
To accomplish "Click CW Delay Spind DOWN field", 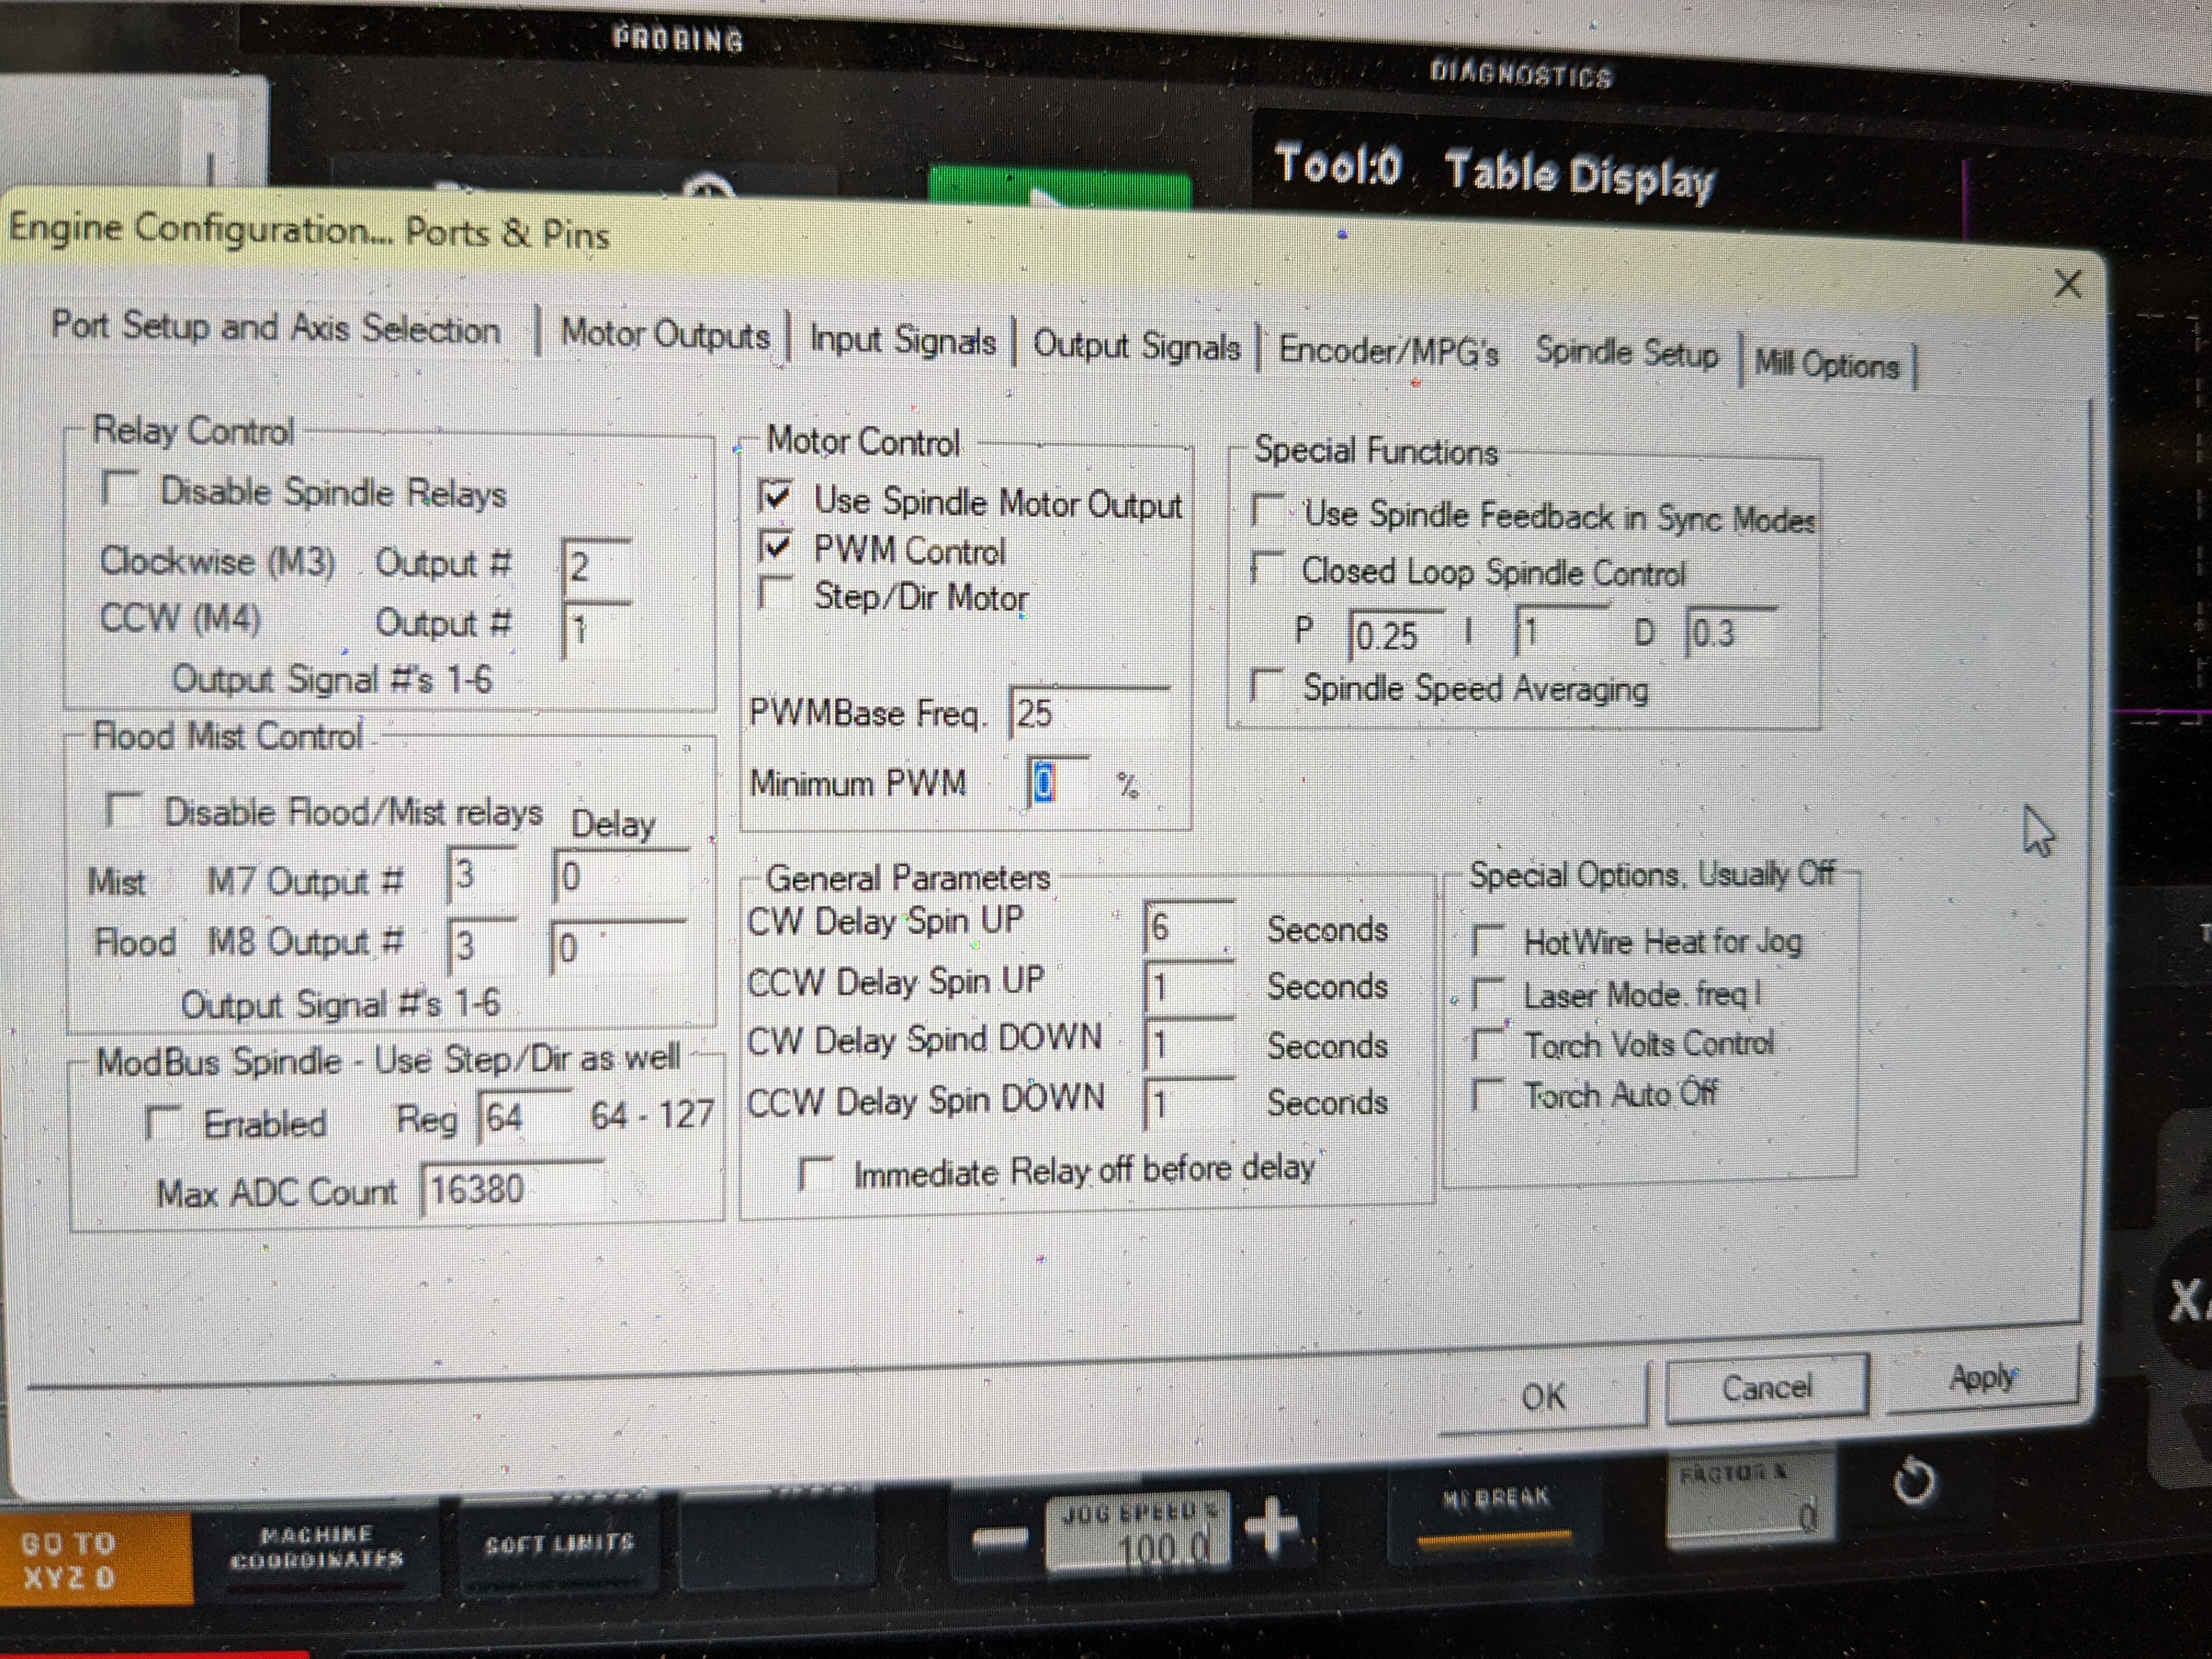I will click(1189, 1045).
